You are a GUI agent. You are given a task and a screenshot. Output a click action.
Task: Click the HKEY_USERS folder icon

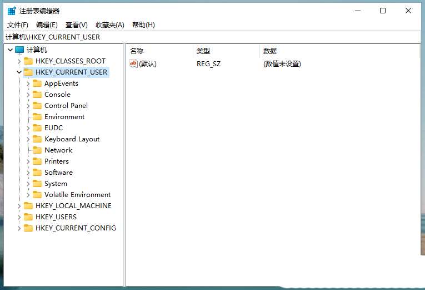tap(28, 217)
